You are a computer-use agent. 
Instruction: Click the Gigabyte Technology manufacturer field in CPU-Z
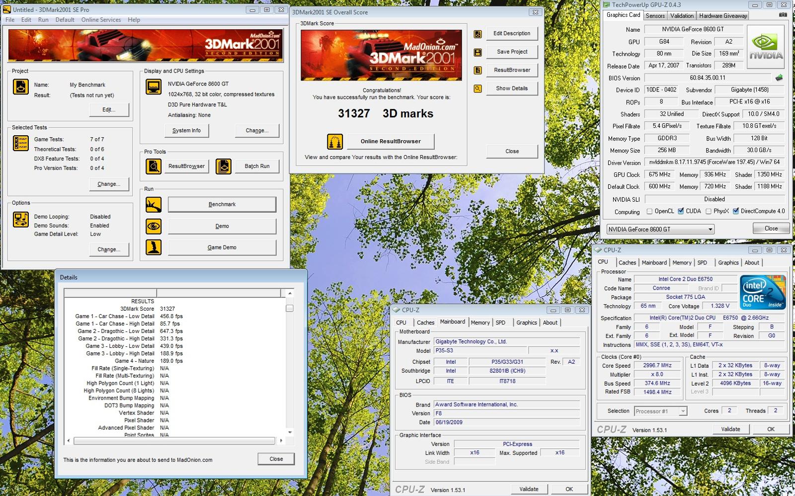pos(507,341)
